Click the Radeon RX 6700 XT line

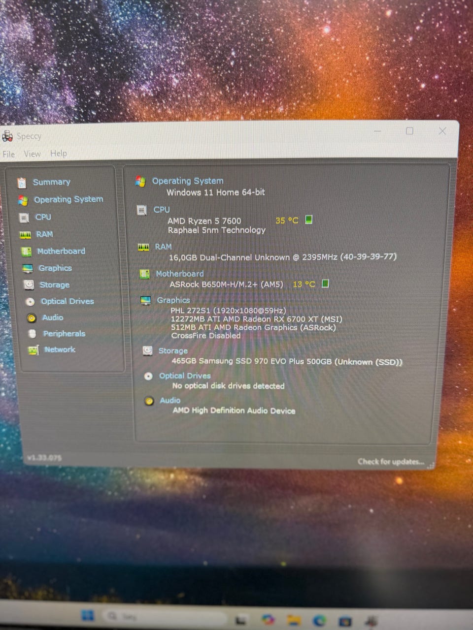(257, 319)
